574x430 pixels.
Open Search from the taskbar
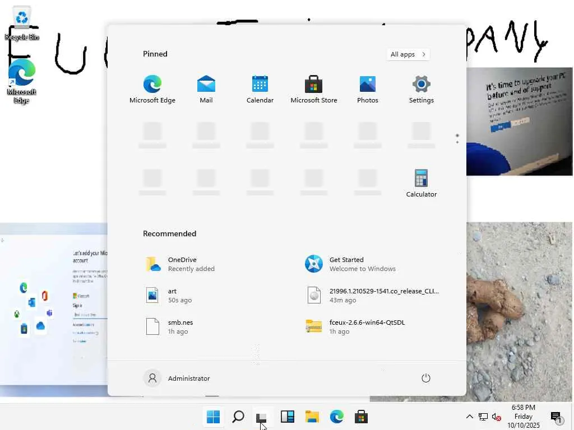click(x=238, y=417)
